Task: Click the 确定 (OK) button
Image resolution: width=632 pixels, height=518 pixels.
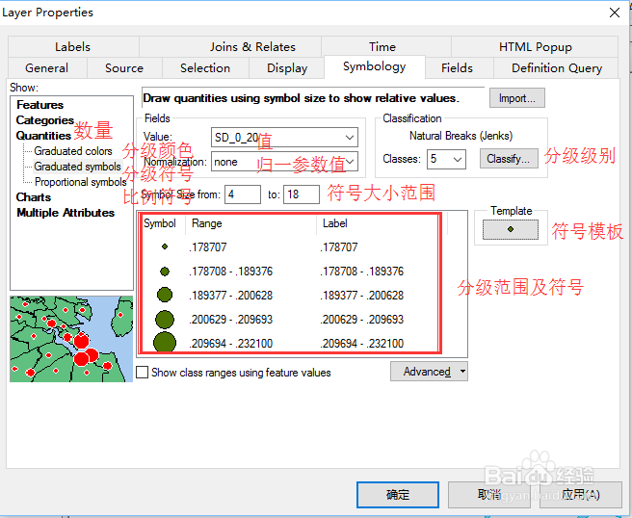Action: coord(398,495)
